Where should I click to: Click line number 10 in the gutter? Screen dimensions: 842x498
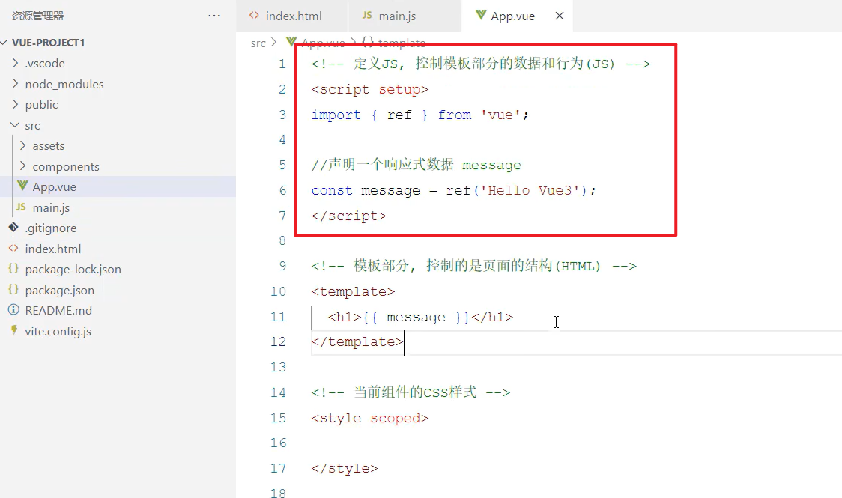pyautogui.click(x=278, y=291)
